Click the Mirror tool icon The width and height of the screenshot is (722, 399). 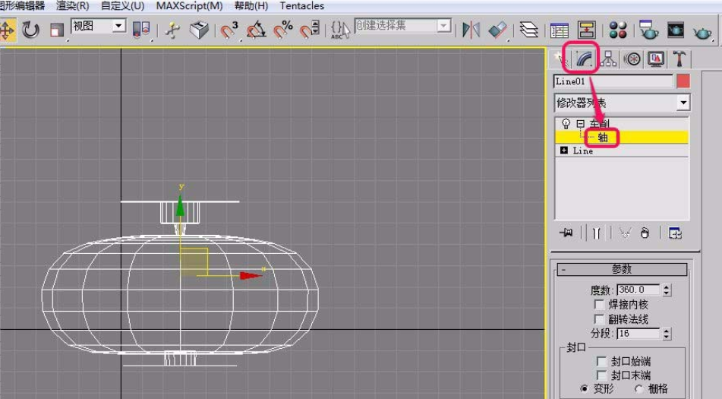point(471,30)
